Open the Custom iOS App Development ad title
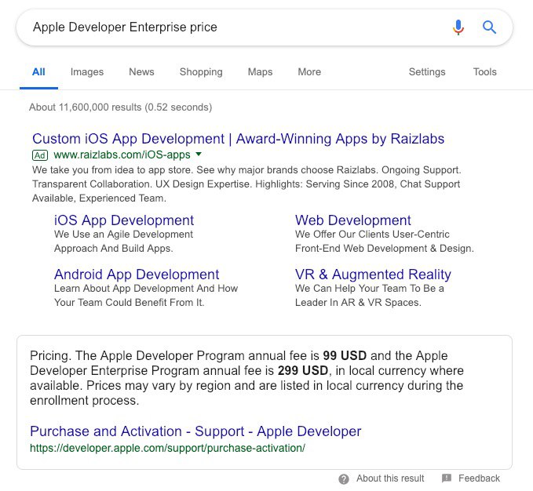The height and width of the screenshot is (491, 533). pyautogui.click(x=239, y=139)
